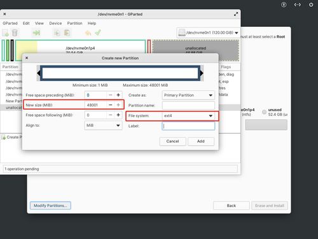The image size is (318, 239).
Task: Open the Create as dropdown
Action: (188, 95)
